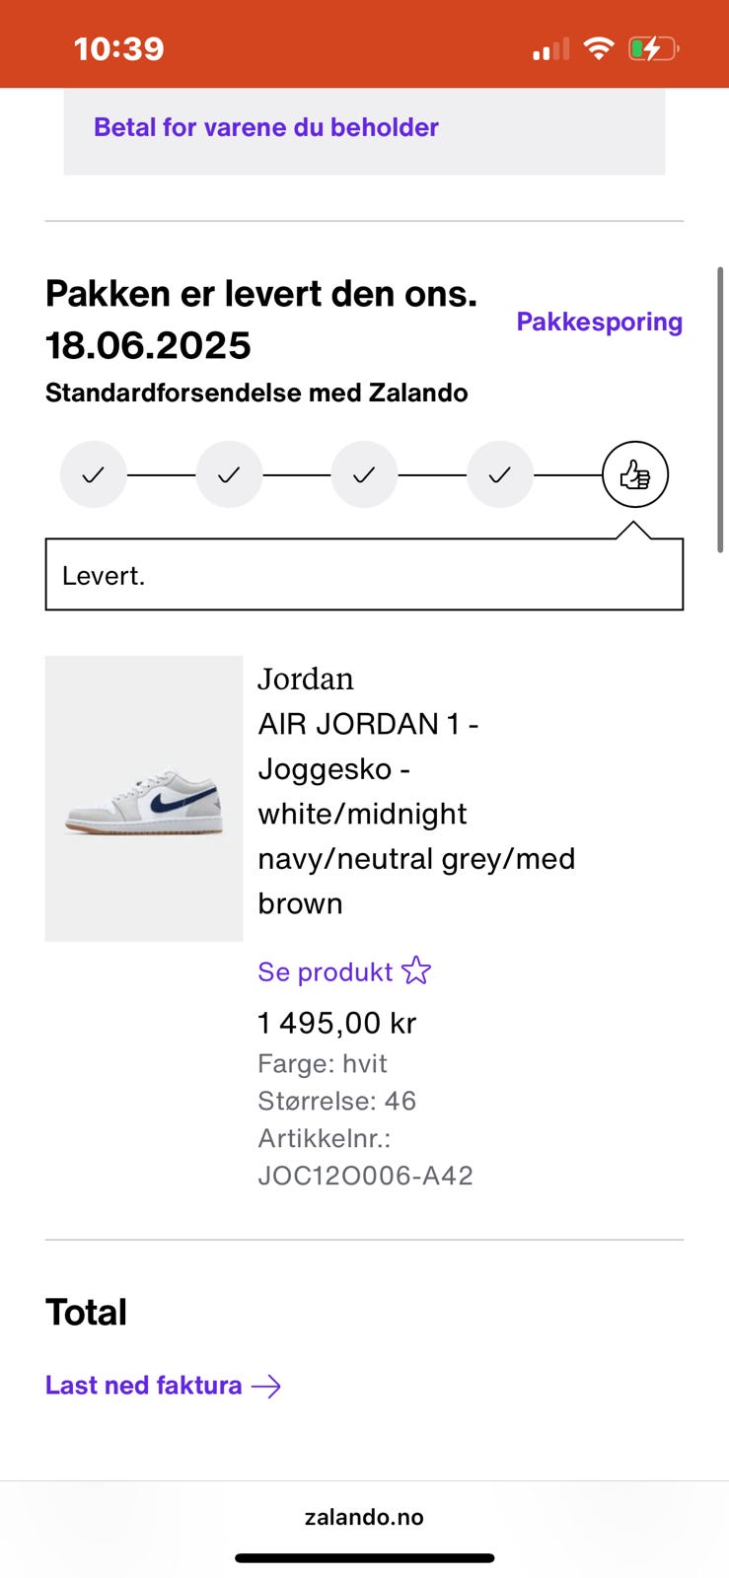The height and width of the screenshot is (1578, 729).
Task: Click the first checkmark step in tracker
Action: (94, 474)
